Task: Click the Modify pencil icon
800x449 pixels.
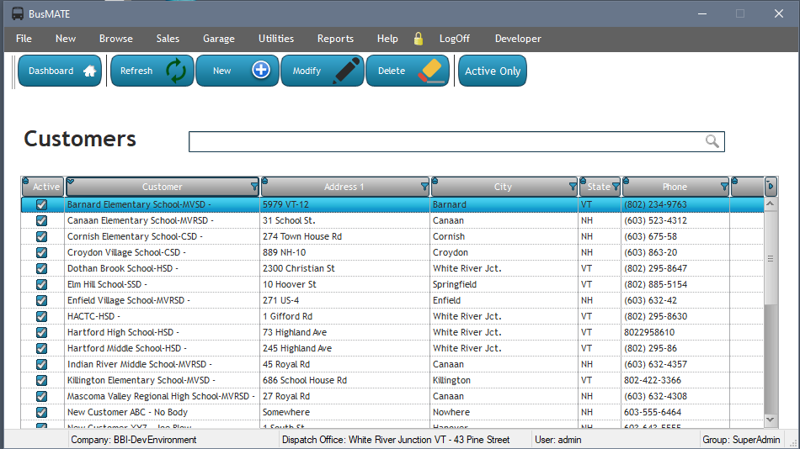Action: (346, 71)
